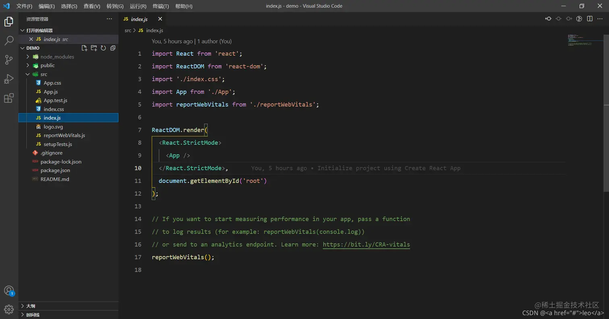Open changes with working file icon
Viewport: 609px width, 319px height.
559,19
